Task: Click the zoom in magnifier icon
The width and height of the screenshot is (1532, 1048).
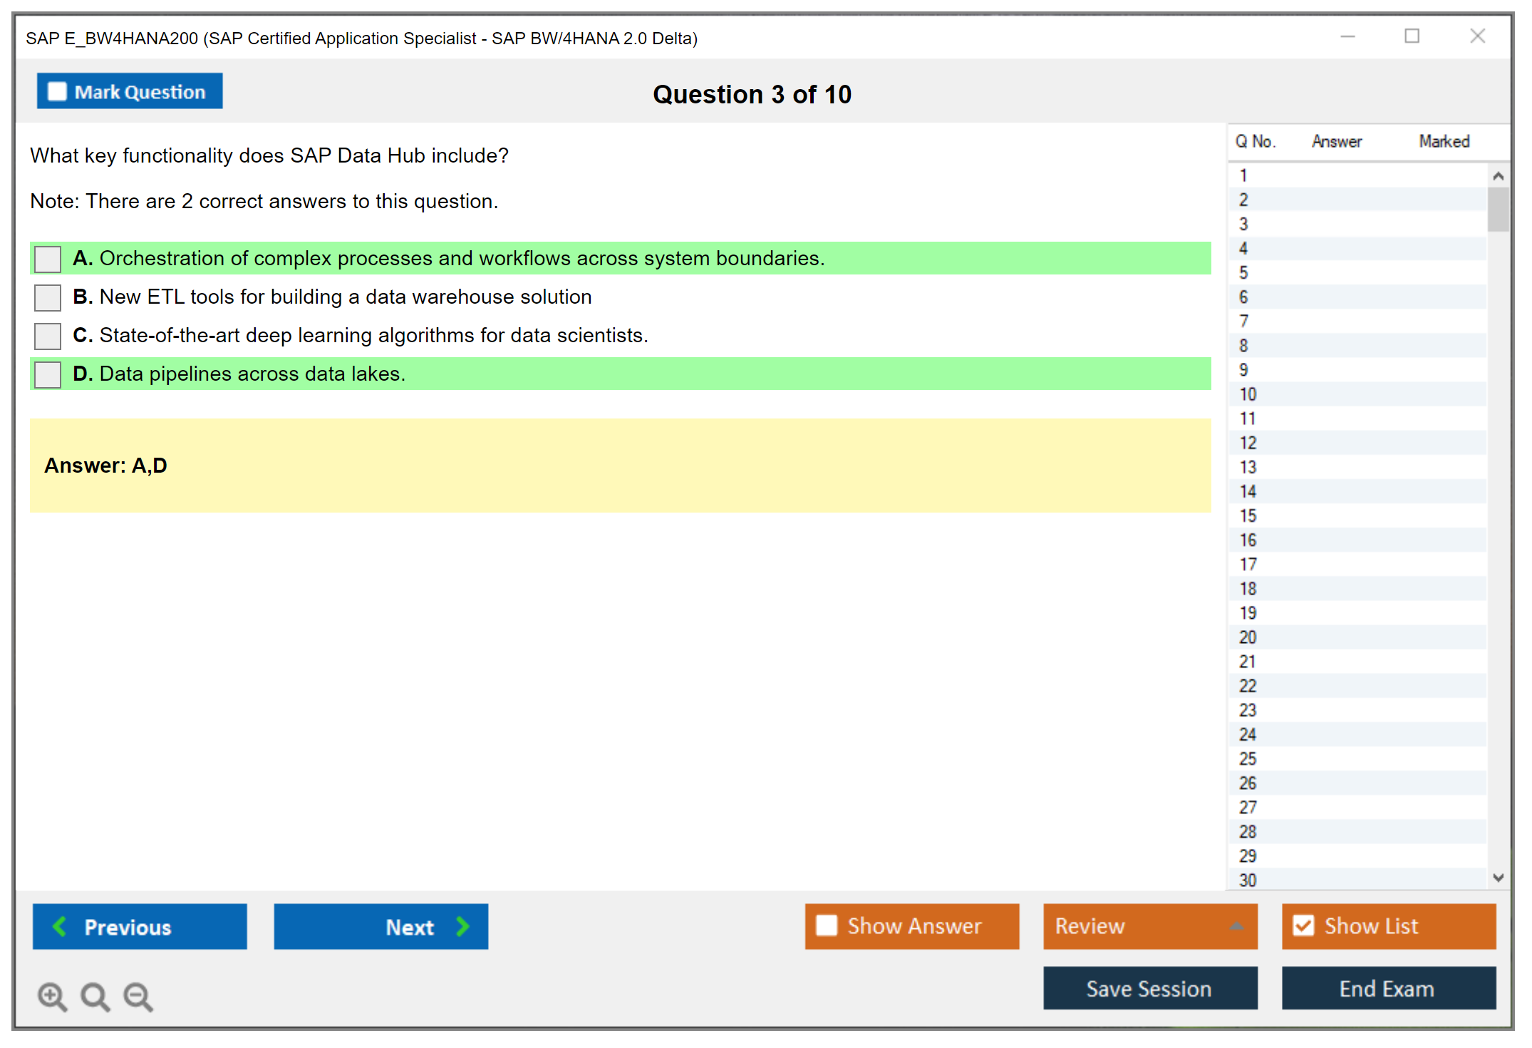Action: 52,996
